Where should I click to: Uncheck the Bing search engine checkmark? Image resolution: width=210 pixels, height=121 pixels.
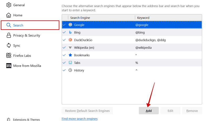64,32
